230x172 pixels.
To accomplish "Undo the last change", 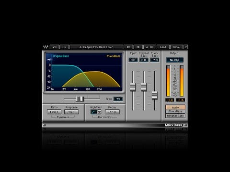I will click(55, 47).
